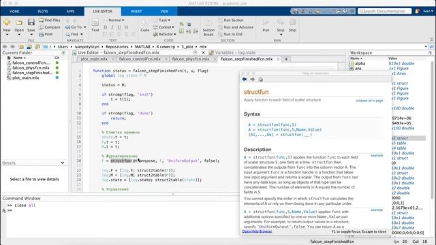Open the falcon_controlFcn.mlx editor tab

coord(140,59)
